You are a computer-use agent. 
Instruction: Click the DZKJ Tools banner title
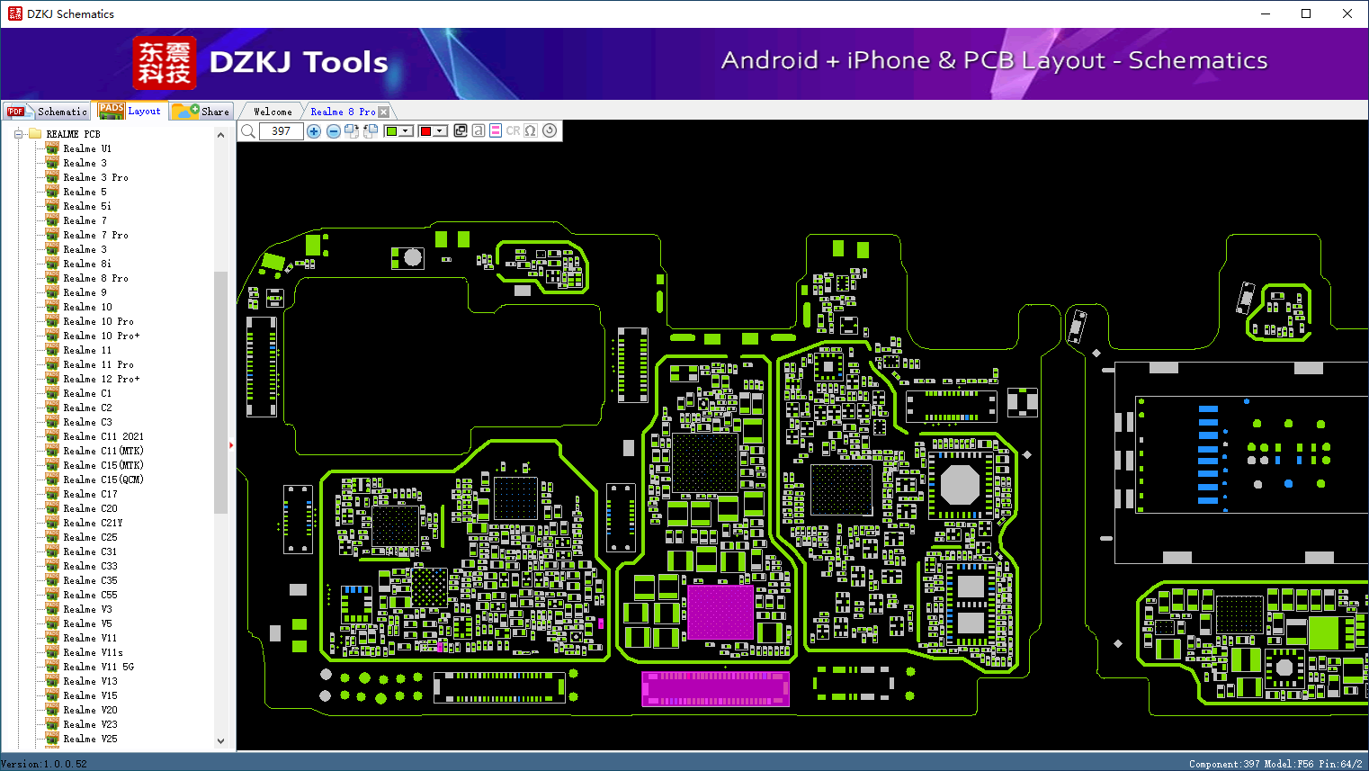point(299,62)
